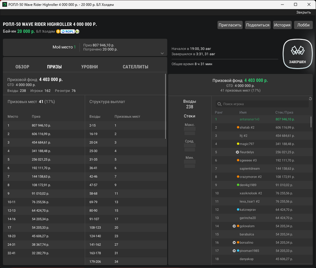
Task: Click the gear icon next to golovalom
Action: (x=234, y=226)
